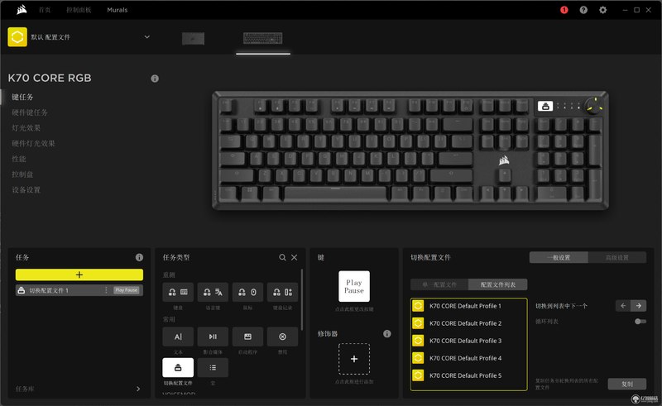Select the 语言键 remap task type
662x406 pixels.
click(x=213, y=292)
